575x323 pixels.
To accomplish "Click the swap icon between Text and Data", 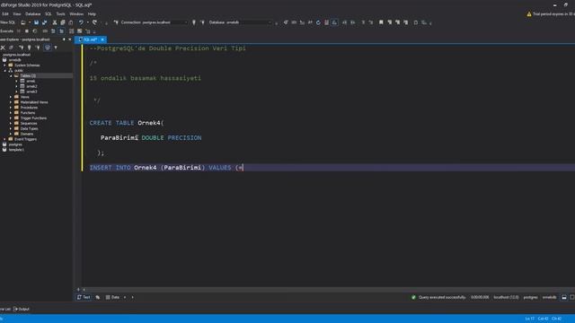I will click(98, 297).
